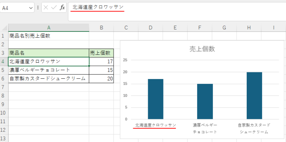Select row 12 header
The image size is (286, 142).
(4, 130)
